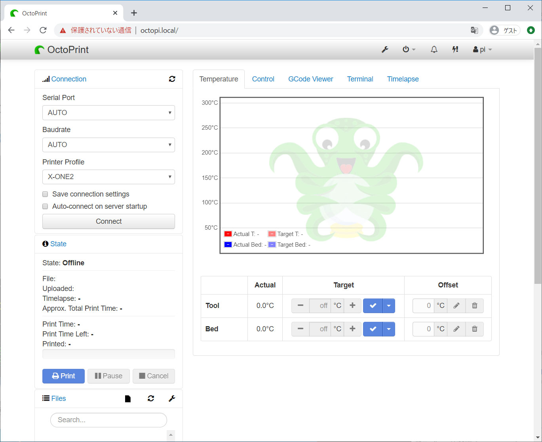Open Tool target temperature presets dropdown
Image resolution: width=542 pixels, height=442 pixels.
389,306
